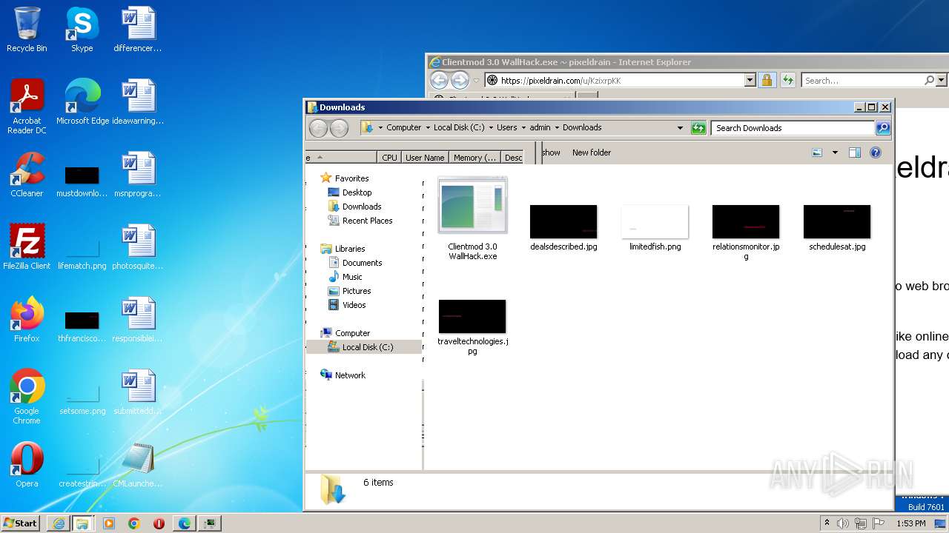
Task: Toggle the preview pane
Action: tap(855, 152)
